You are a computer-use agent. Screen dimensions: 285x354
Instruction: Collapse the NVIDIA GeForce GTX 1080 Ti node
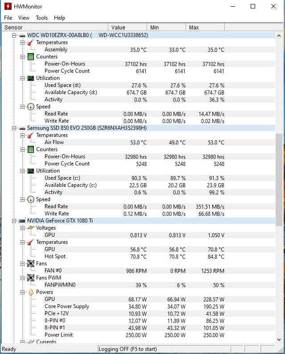14,221
